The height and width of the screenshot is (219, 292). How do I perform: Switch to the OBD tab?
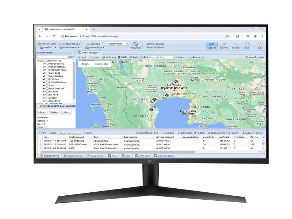[126, 156]
